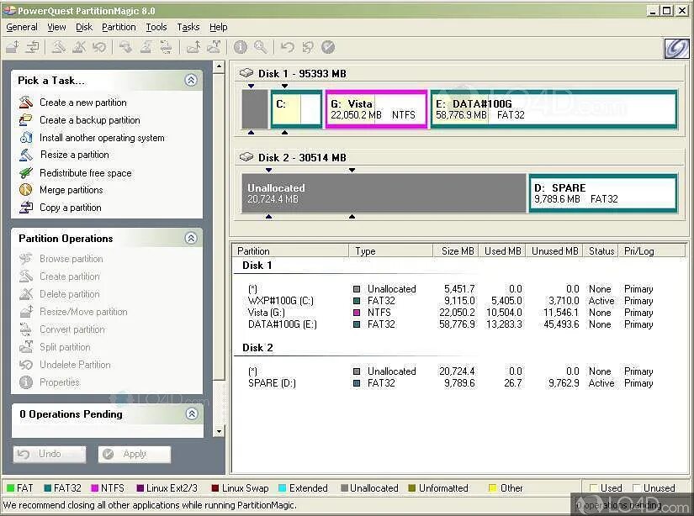694x516 pixels.
Task: Click the Unused legend box
Action: click(637, 487)
